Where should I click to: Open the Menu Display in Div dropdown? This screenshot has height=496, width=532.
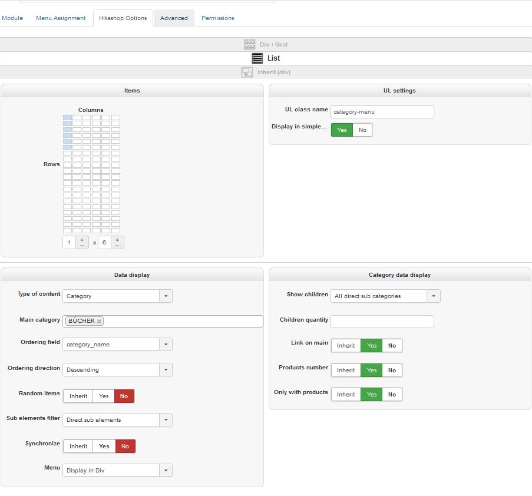coord(117,470)
